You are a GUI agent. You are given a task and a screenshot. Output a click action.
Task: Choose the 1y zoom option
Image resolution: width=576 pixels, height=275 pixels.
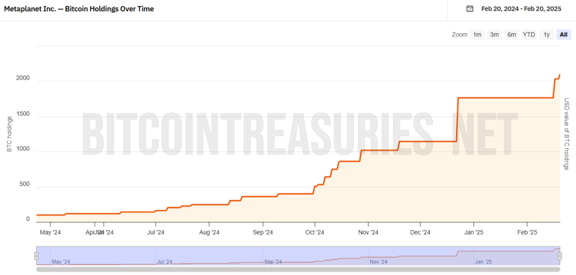coord(547,35)
